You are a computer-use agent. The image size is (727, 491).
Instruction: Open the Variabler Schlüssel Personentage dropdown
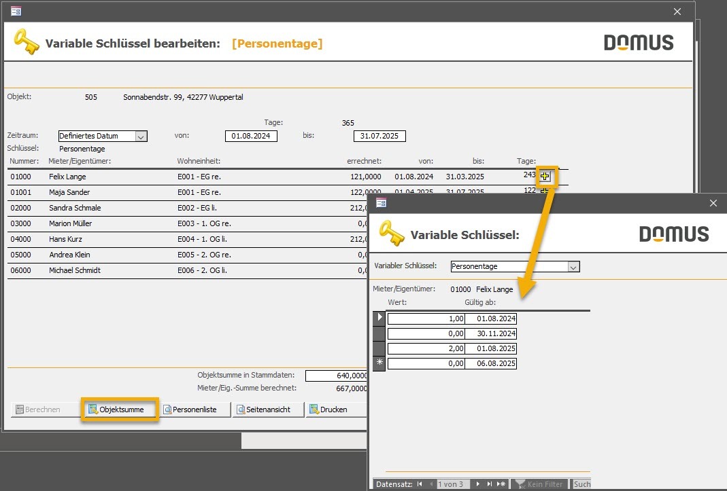[573, 267]
